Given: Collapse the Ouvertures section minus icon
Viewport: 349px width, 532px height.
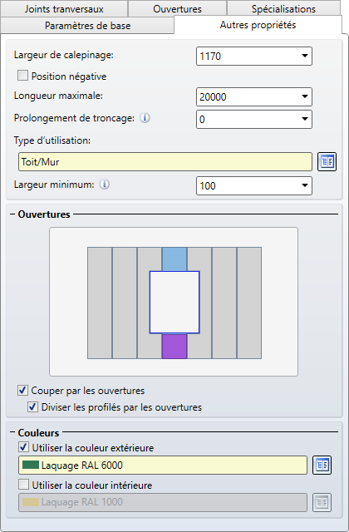Looking at the screenshot, I should (12, 214).
